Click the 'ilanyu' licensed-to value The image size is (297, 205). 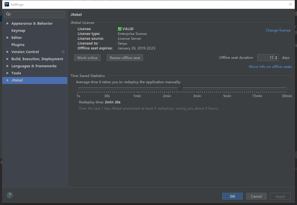122,43
